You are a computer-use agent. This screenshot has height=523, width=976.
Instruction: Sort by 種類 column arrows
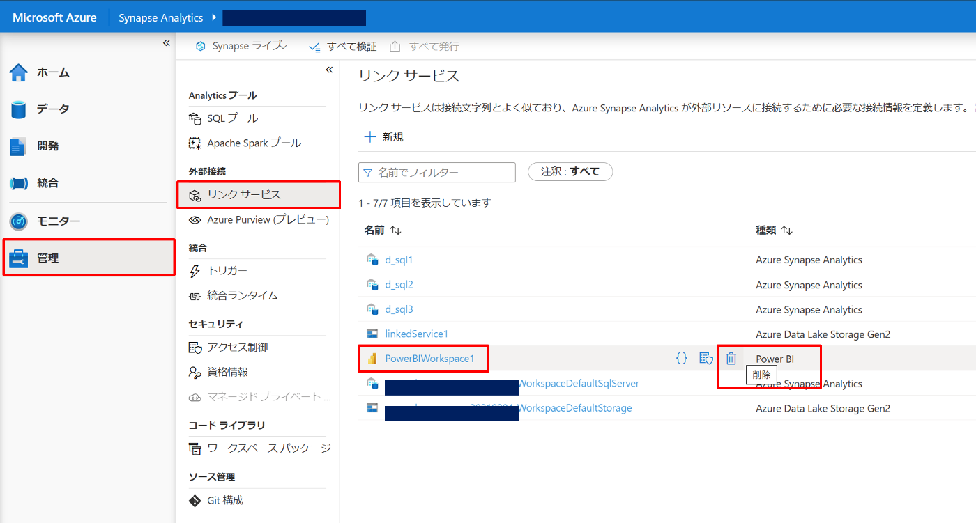coord(787,231)
